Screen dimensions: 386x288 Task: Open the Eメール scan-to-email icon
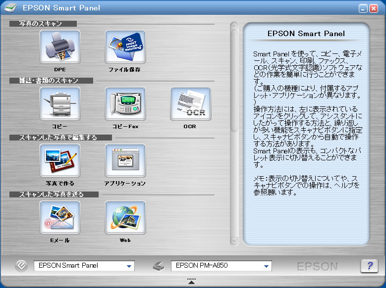click(x=60, y=218)
